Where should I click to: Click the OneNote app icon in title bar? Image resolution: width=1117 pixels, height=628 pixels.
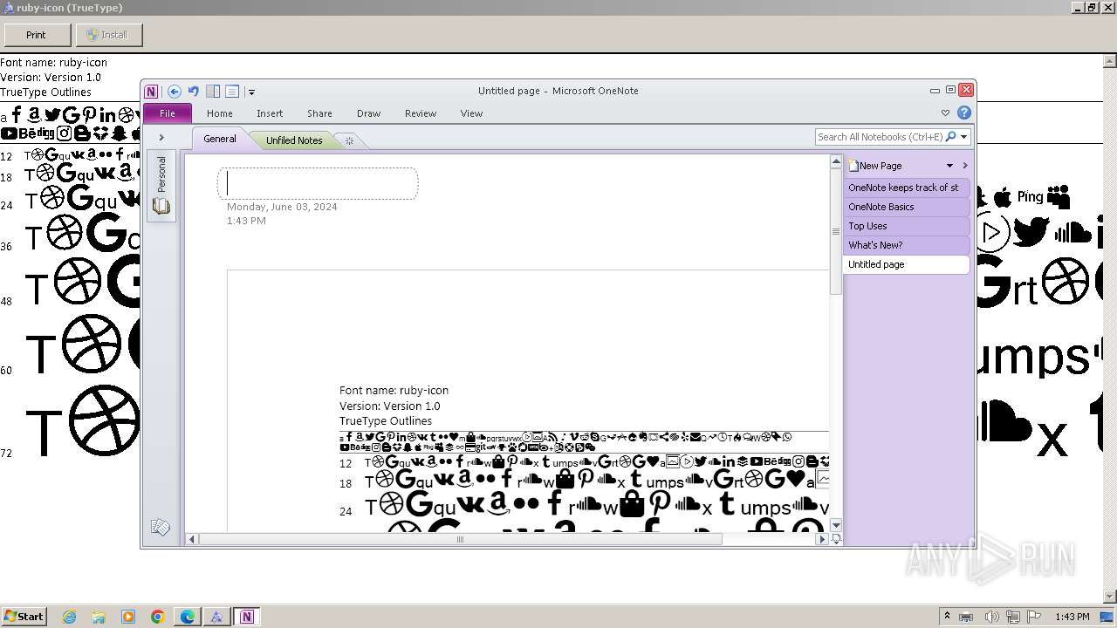pyautogui.click(x=152, y=91)
